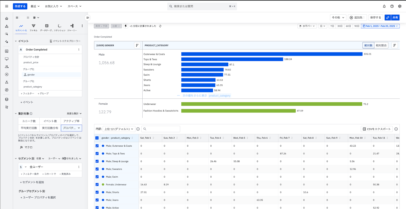Open the 上位 12 (デフォルト) dropdown
The image size is (406, 209).
coord(119,129)
